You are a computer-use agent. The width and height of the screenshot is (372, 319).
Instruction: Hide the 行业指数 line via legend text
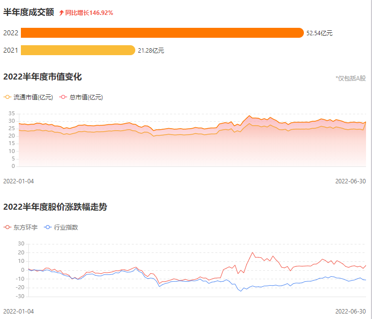66,227
